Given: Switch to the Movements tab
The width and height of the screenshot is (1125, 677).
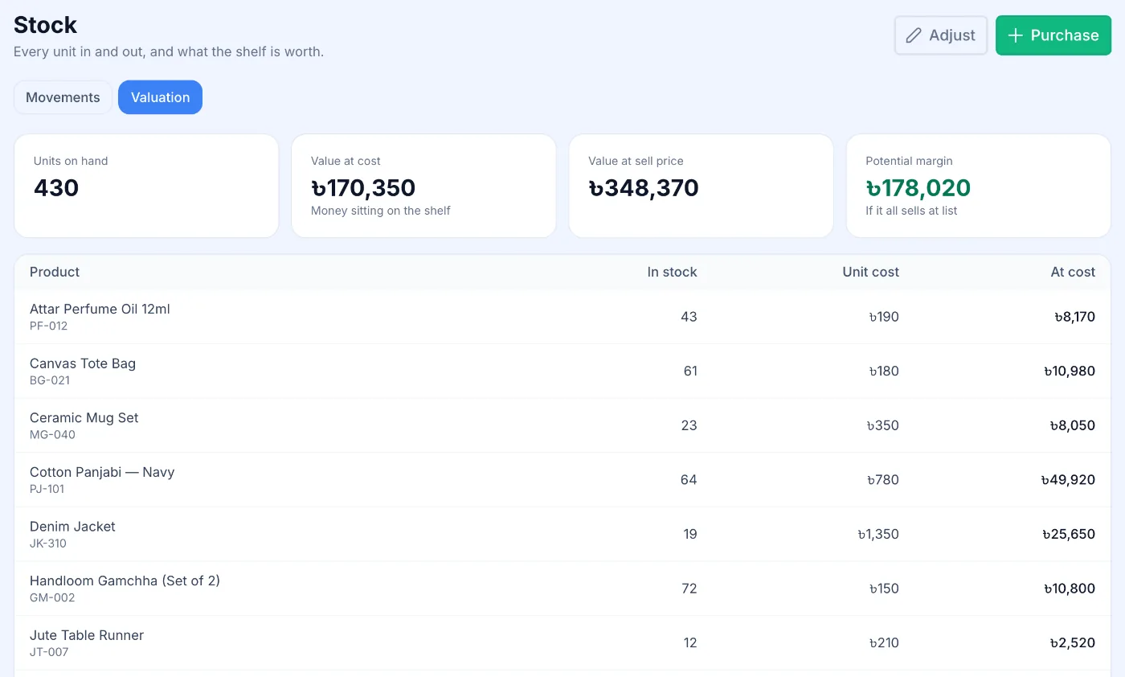Looking at the screenshot, I should [x=63, y=97].
